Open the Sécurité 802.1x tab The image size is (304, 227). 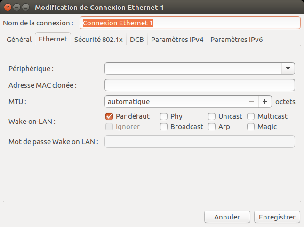pyautogui.click(x=98, y=40)
